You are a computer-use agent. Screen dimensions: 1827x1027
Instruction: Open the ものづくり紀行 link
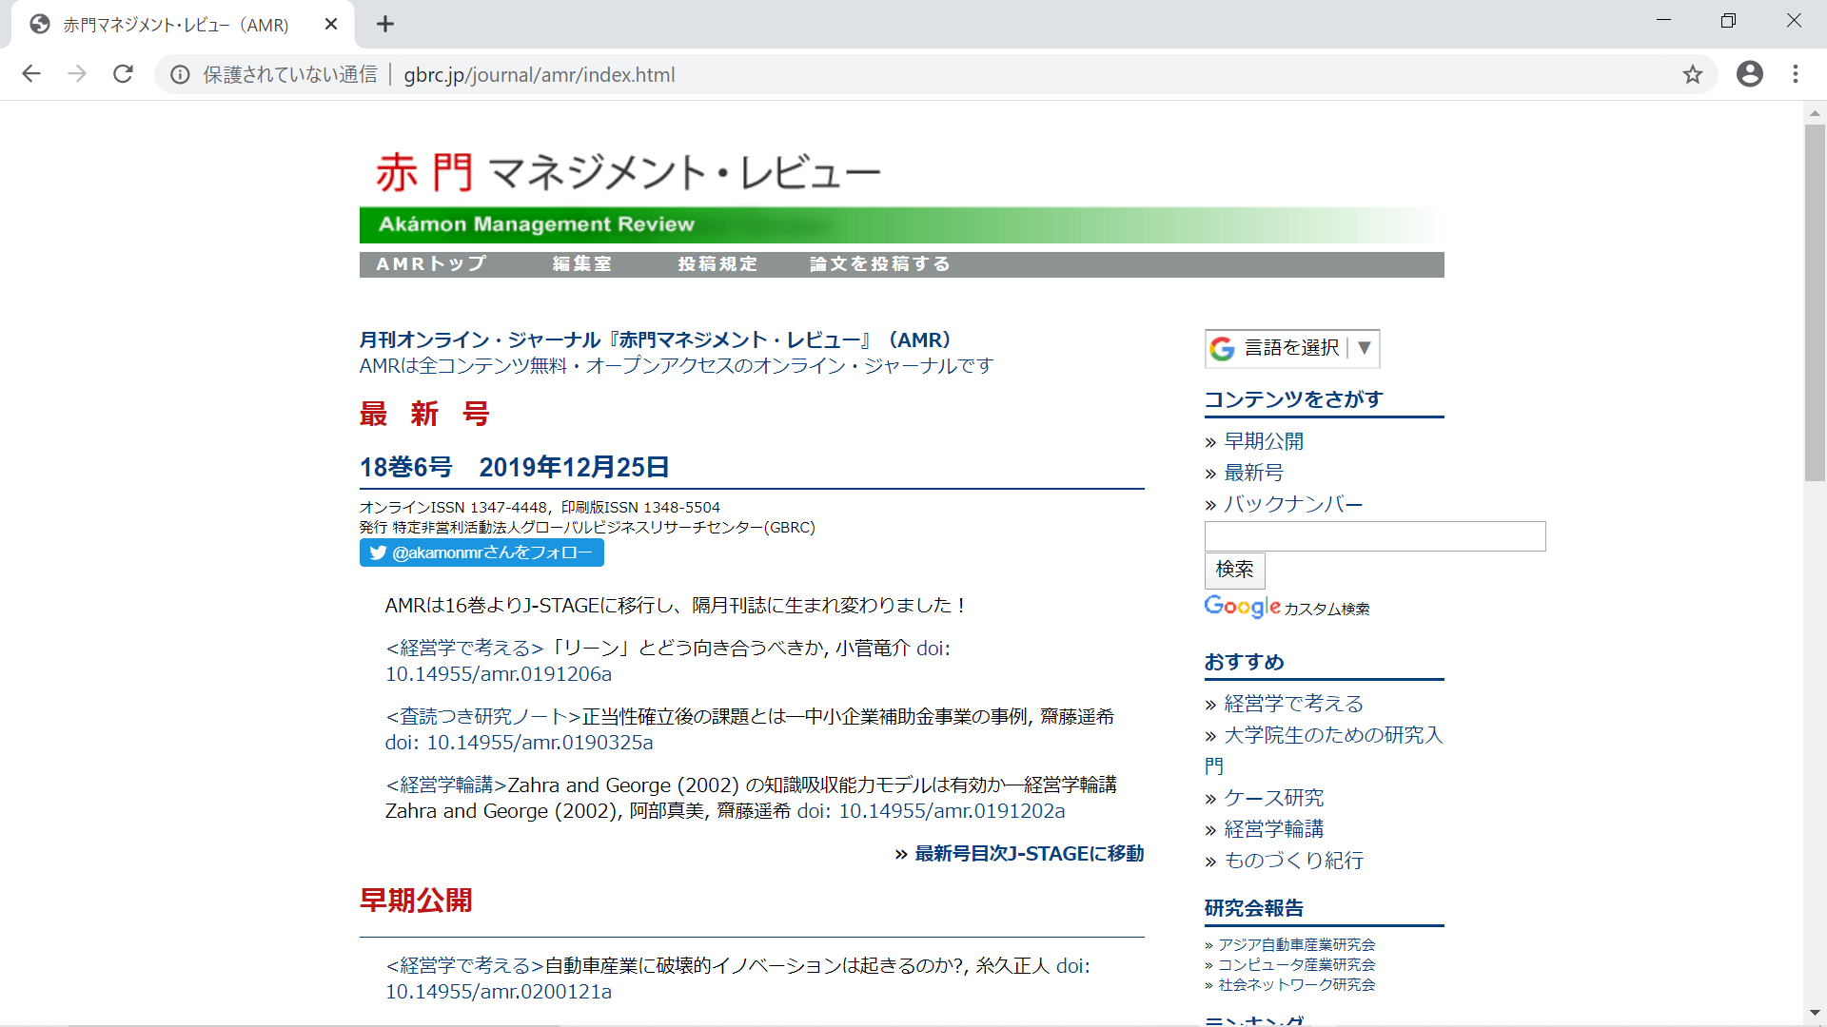pos(1294,861)
